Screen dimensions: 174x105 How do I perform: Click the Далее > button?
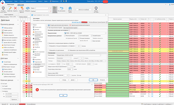(x=73, y=80)
